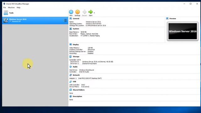Click the Preview panel title
The width and height of the screenshot is (201, 113).
173,19
